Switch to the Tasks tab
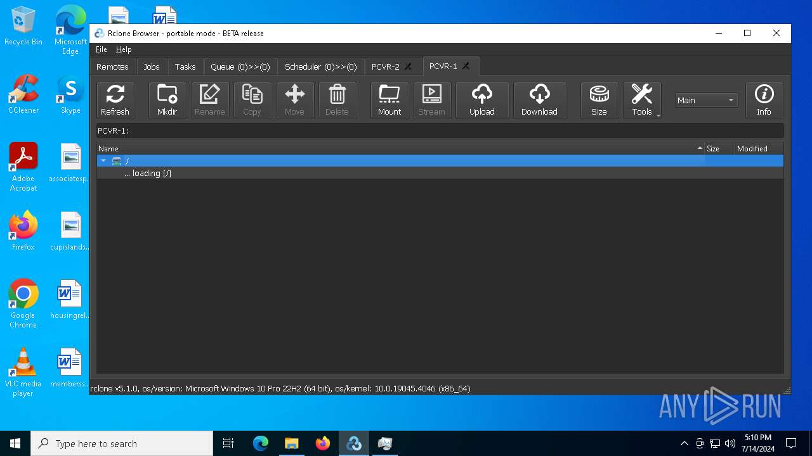Viewport: 812px width, 456px height. coord(185,66)
